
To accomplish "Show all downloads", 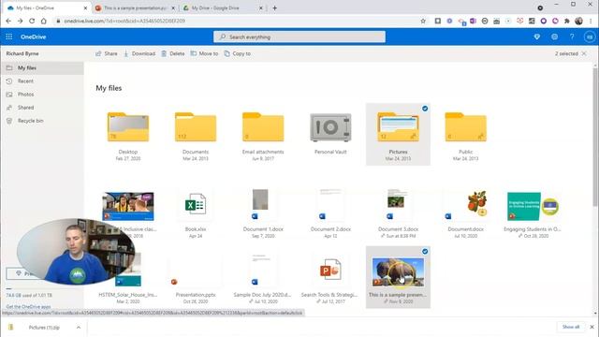I will click(x=571, y=327).
